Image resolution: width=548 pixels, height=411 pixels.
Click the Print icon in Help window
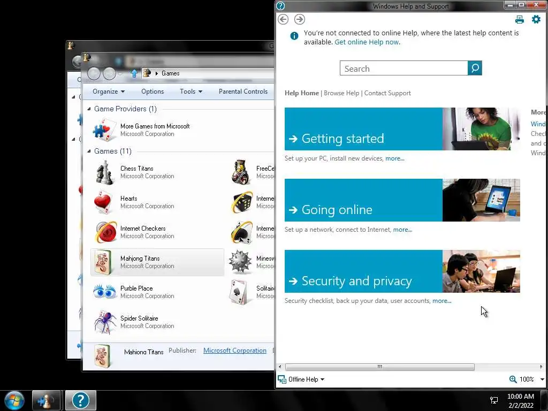pyautogui.click(x=520, y=20)
